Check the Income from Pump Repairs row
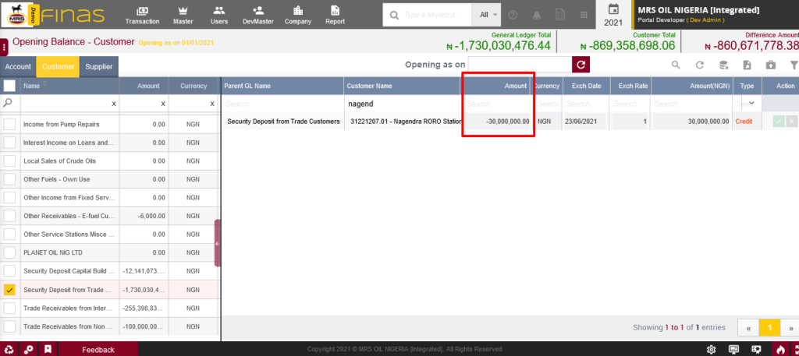This screenshot has width=799, height=356. coord(9,124)
